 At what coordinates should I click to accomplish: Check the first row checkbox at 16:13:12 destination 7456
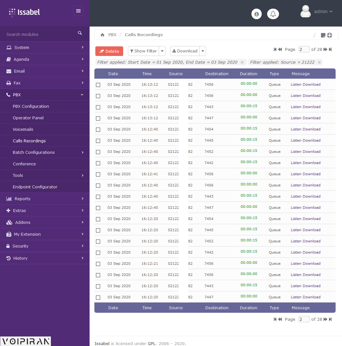pyautogui.click(x=98, y=85)
